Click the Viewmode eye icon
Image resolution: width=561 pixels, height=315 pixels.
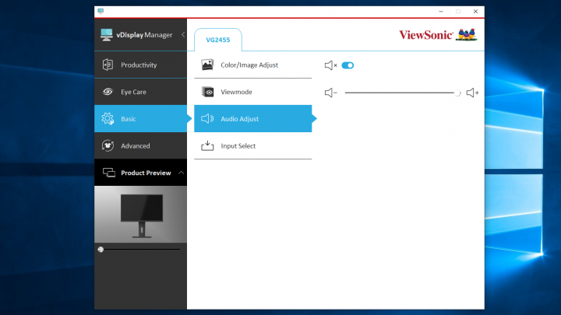[x=207, y=92]
